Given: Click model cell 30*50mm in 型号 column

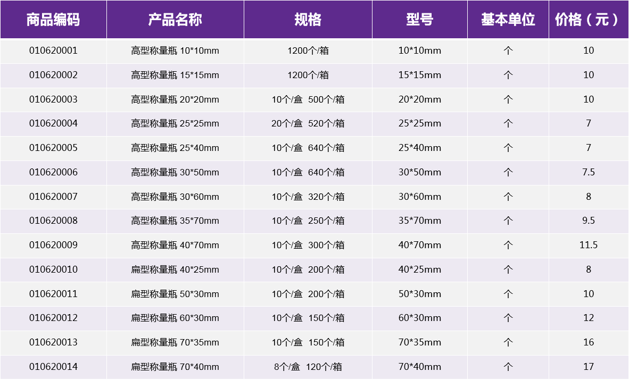Looking at the screenshot, I should [420, 172].
